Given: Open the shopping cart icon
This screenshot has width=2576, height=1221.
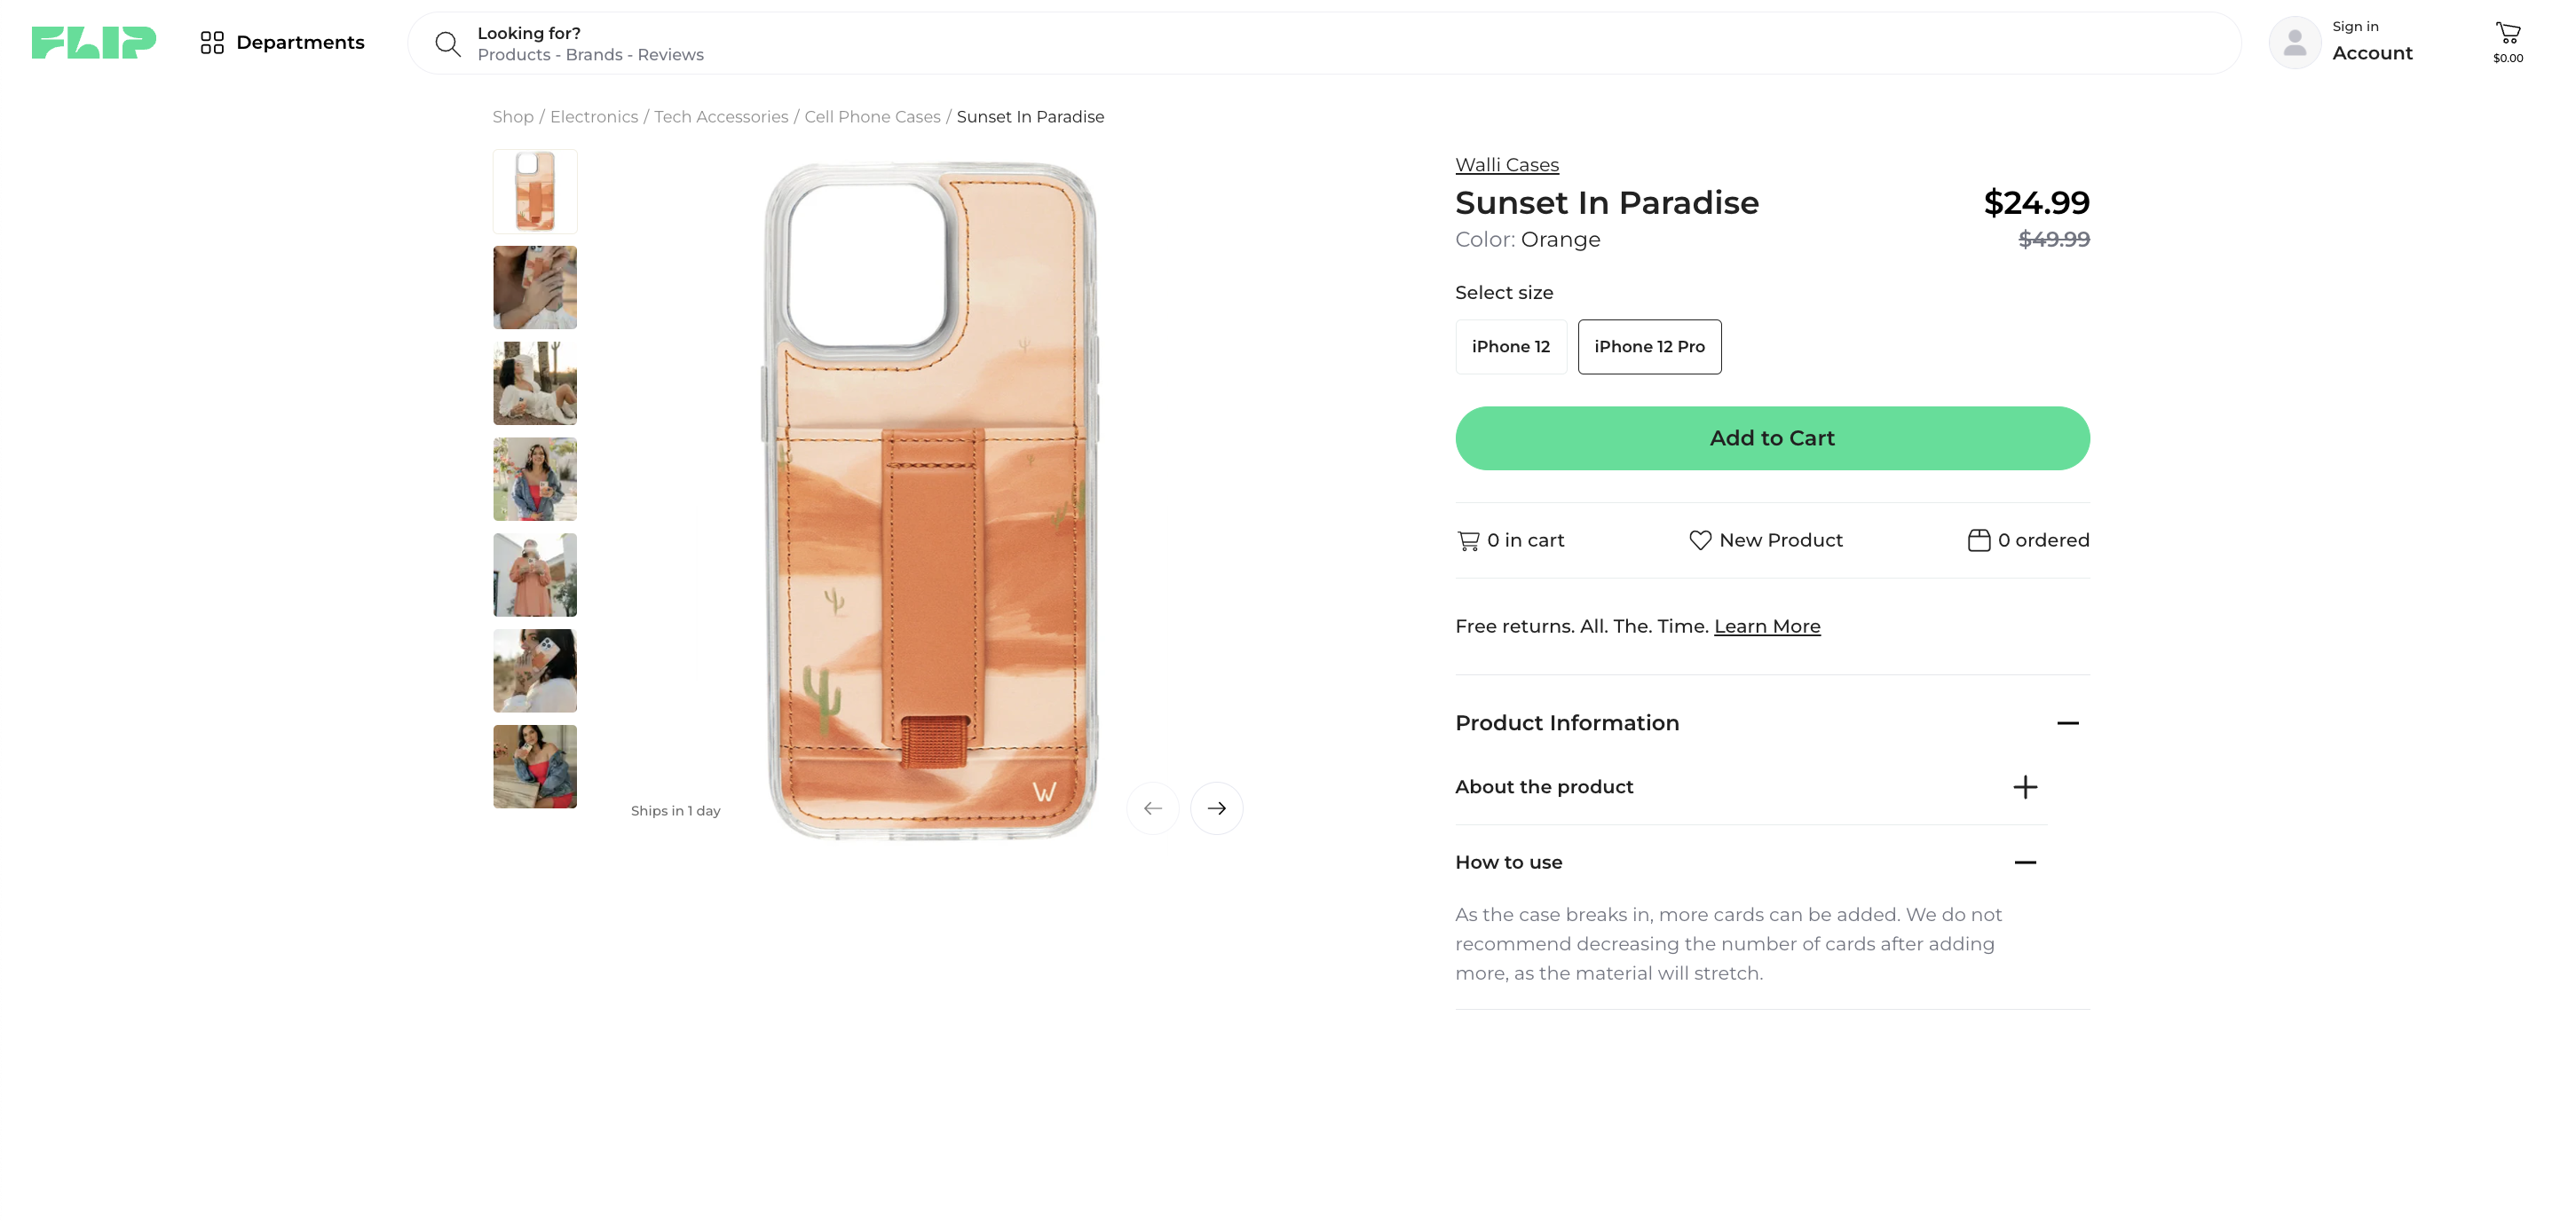Looking at the screenshot, I should pos(2507,34).
